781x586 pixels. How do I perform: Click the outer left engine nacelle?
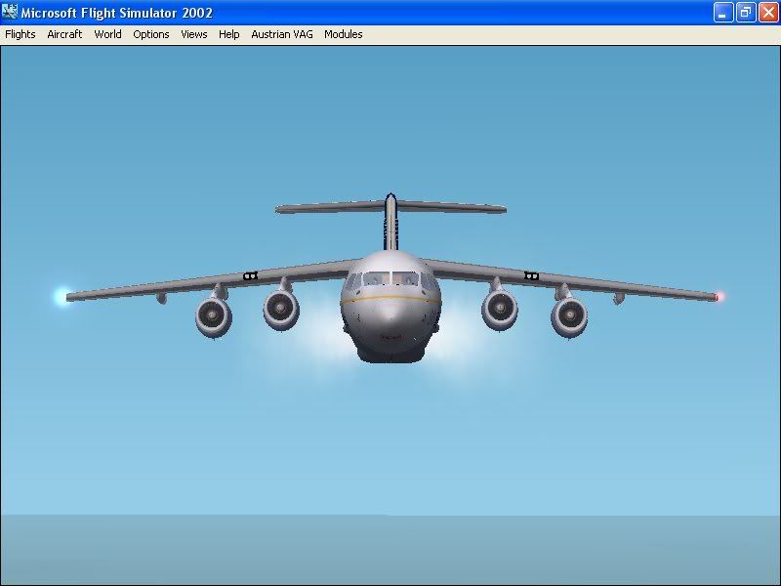pyautogui.click(x=213, y=317)
